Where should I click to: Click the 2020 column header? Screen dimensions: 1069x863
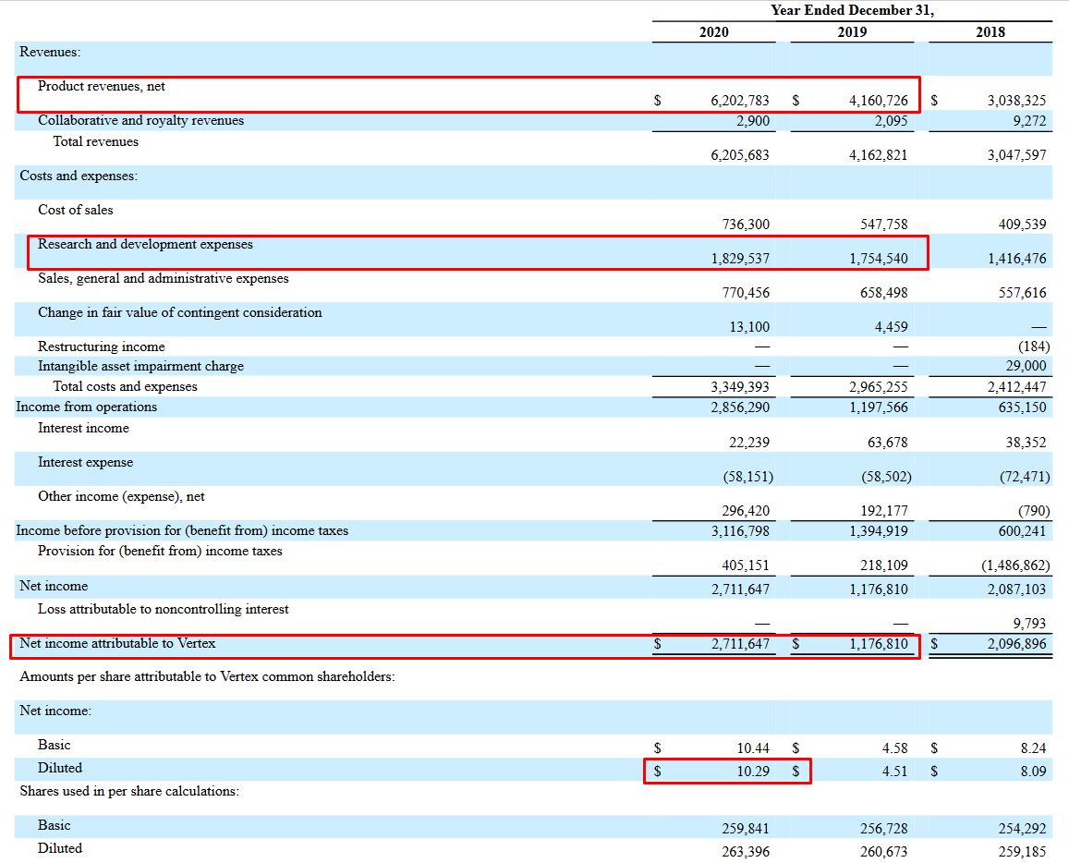(x=713, y=32)
